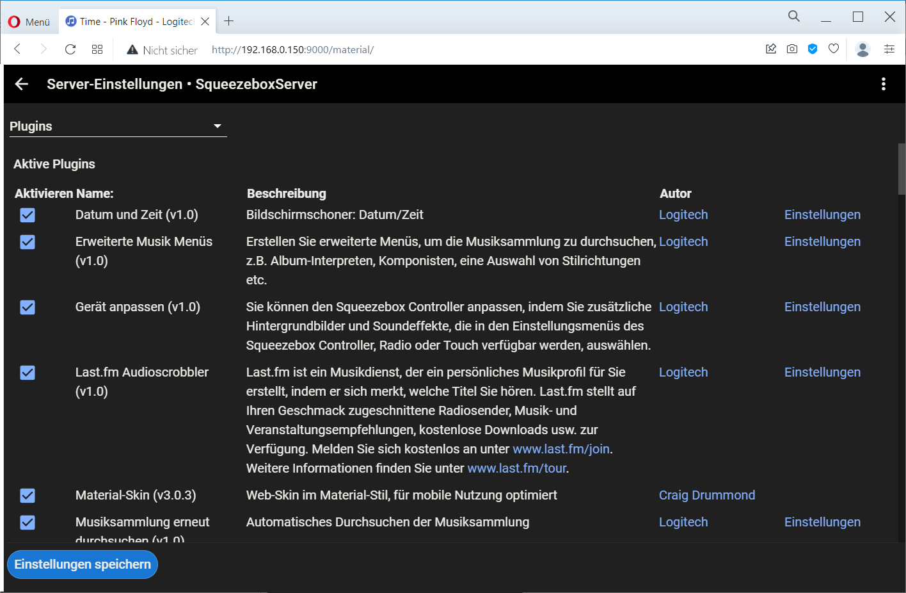Screen dimensions: 906x593
Task: Click the browser search icon
Action: pos(794,17)
